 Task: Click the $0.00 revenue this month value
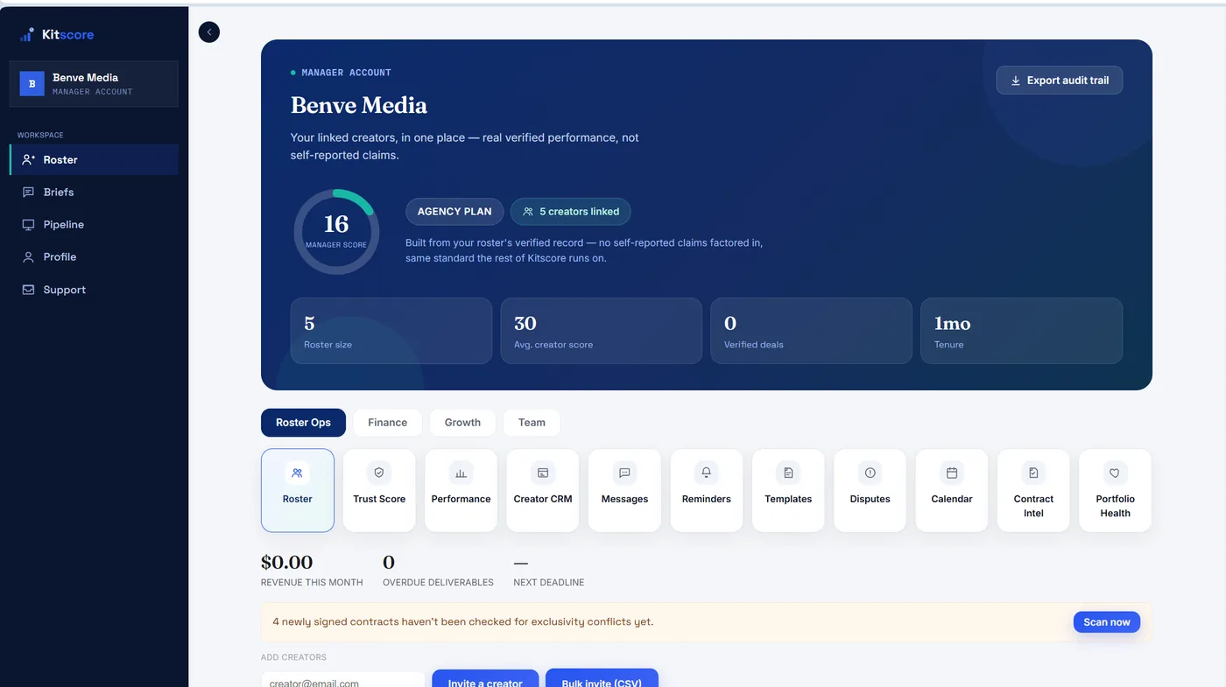(287, 562)
